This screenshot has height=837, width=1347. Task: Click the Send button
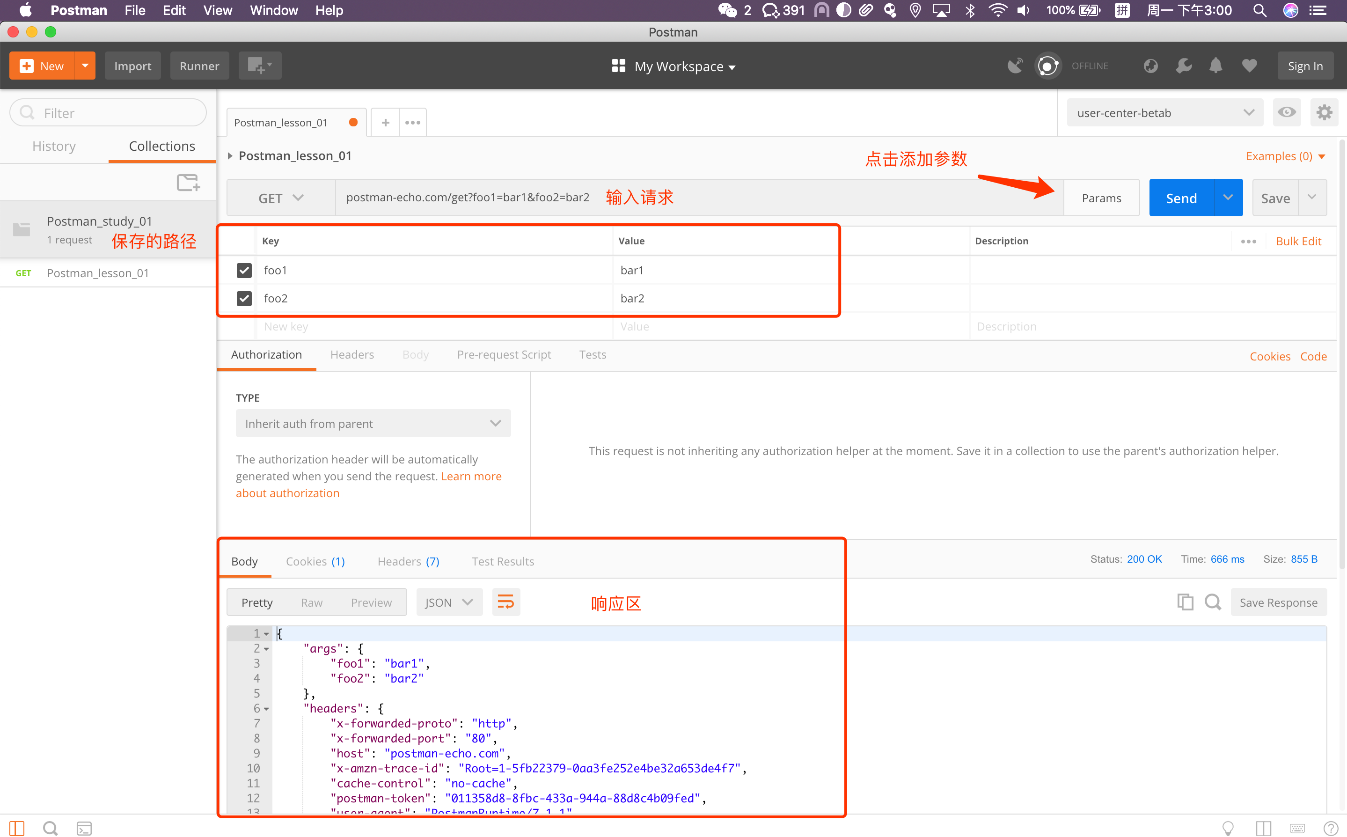click(1181, 198)
